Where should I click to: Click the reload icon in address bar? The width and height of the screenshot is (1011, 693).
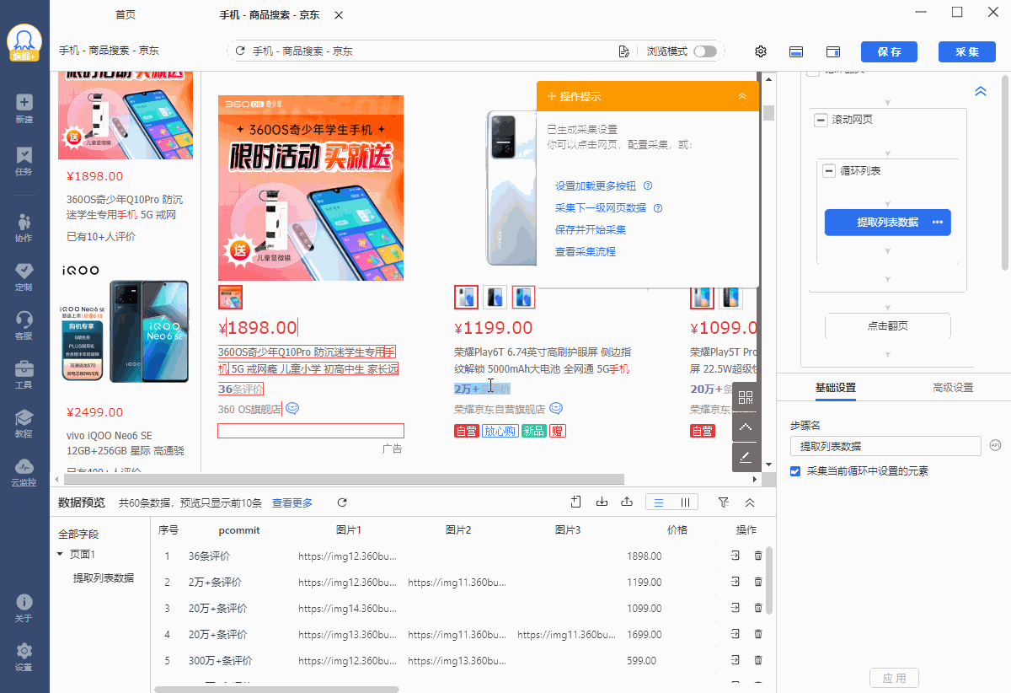240,51
